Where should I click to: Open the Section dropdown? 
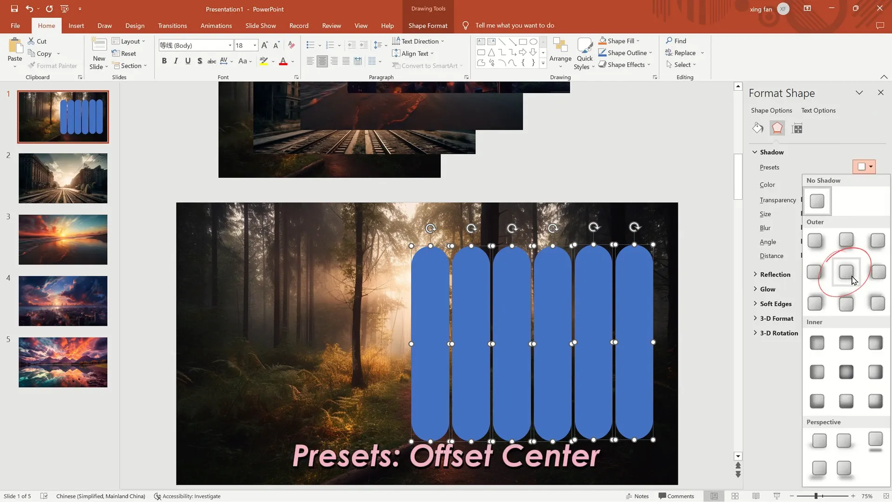(x=131, y=66)
